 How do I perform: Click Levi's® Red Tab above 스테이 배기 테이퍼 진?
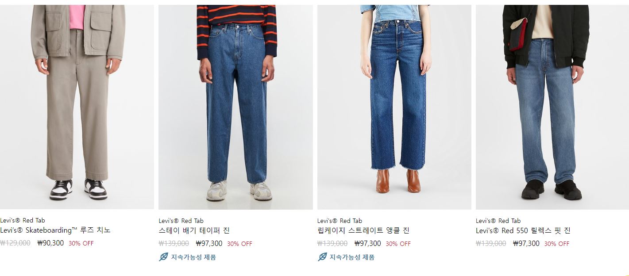tap(181, 221)
